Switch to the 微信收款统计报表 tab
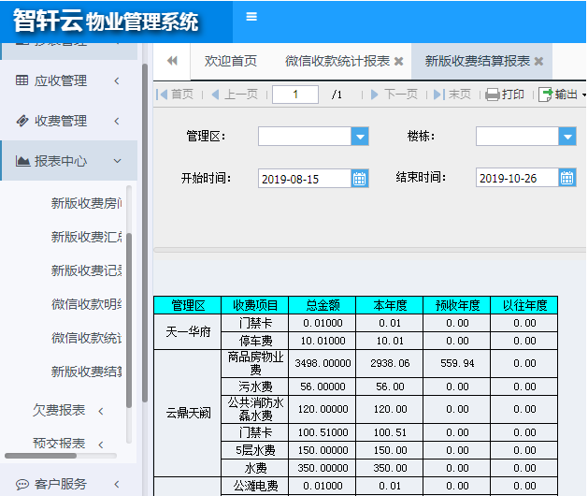This screenshot has width=588, height=496. click(337, 61)
